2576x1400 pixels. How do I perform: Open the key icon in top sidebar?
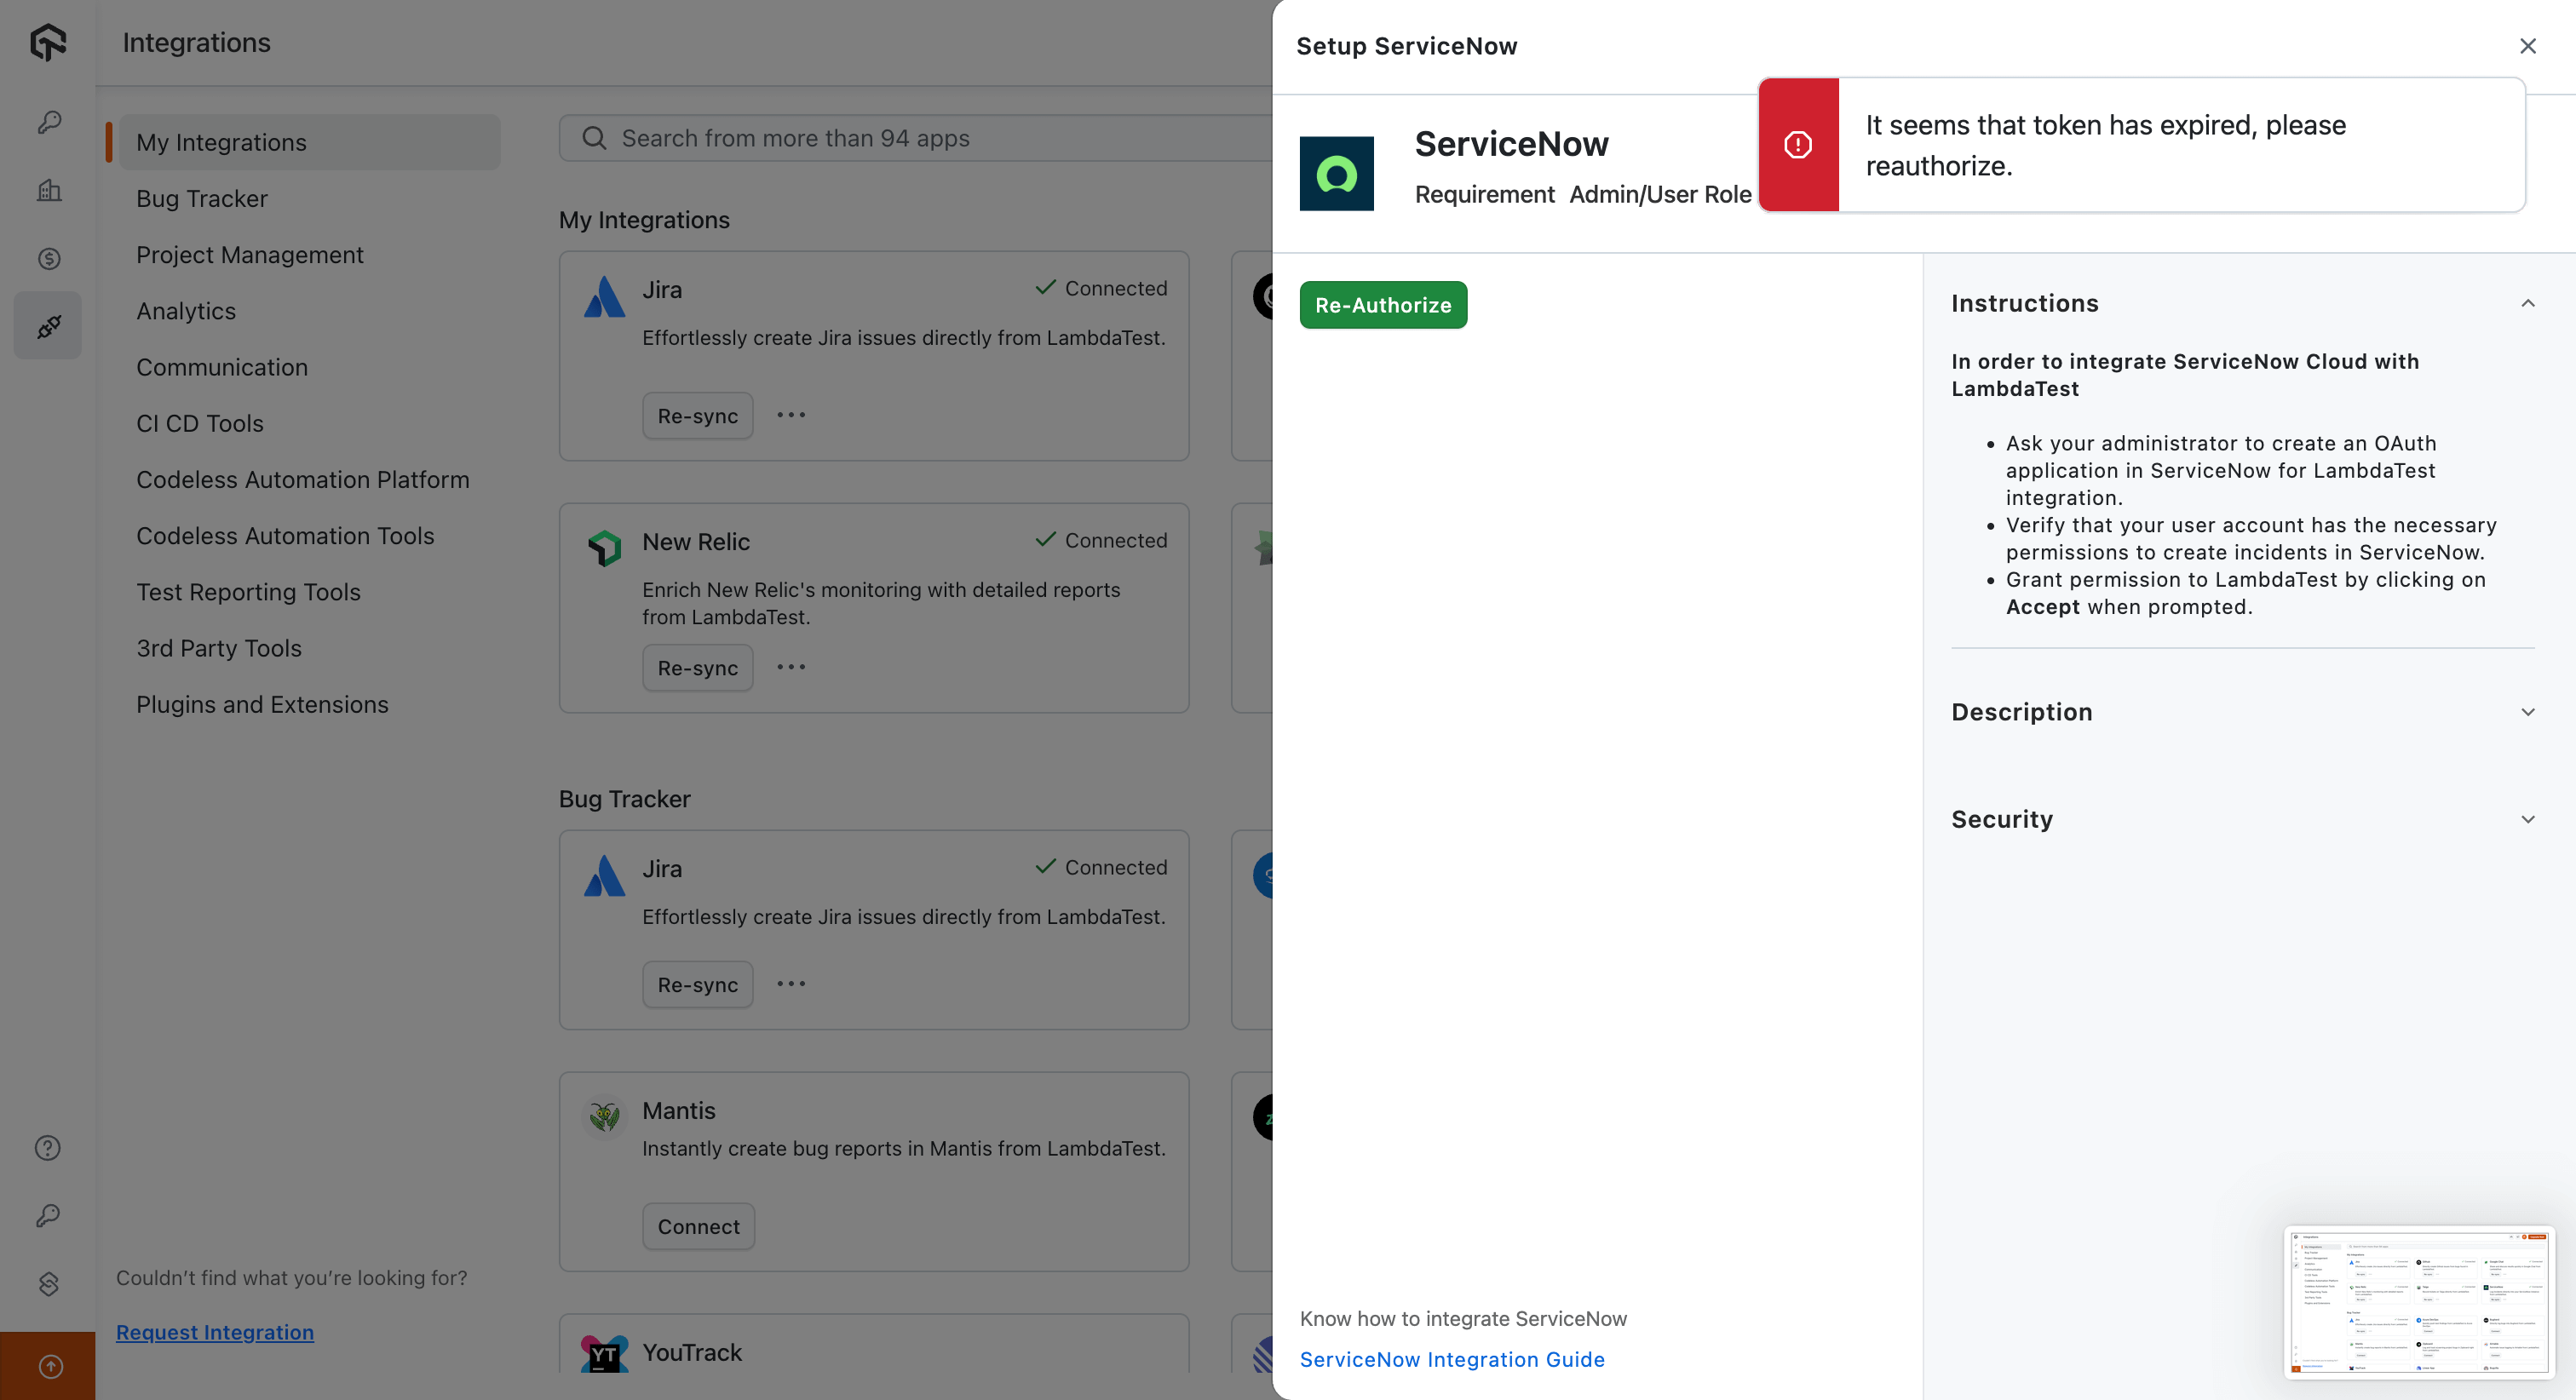(48, 122)
